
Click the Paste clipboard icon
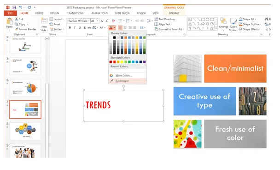(10, 22)
